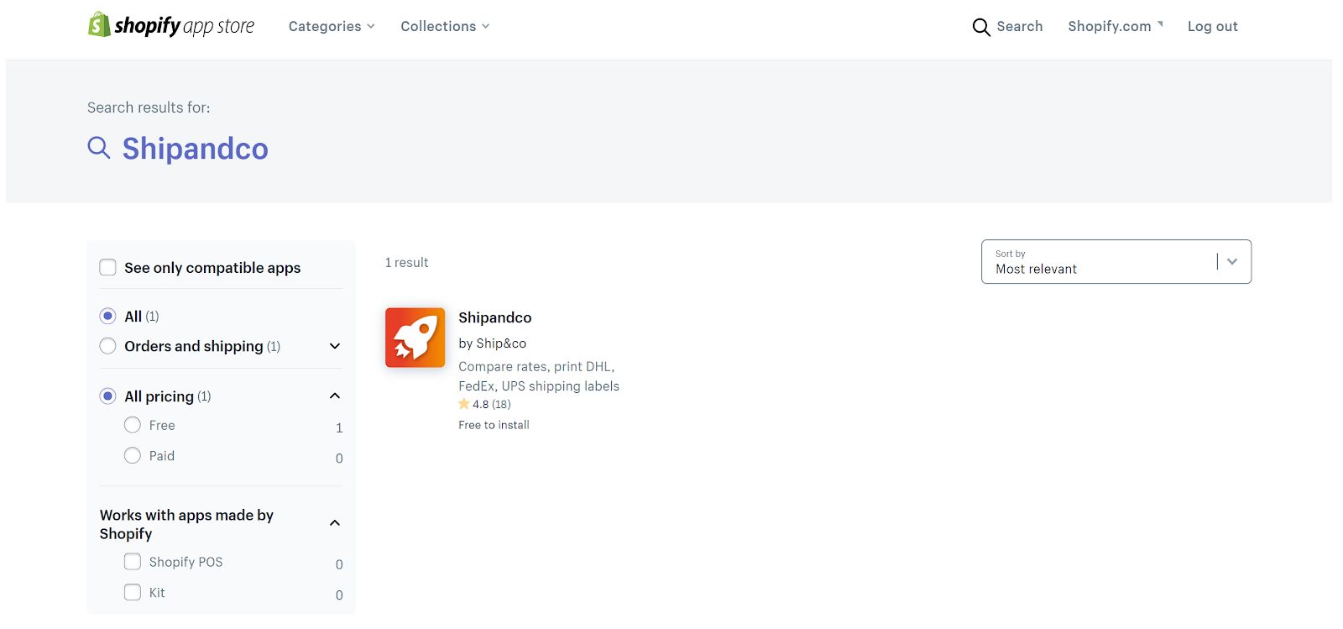
Task: Click the Shipandco rocket app icon
Action: tap(415, 338)
